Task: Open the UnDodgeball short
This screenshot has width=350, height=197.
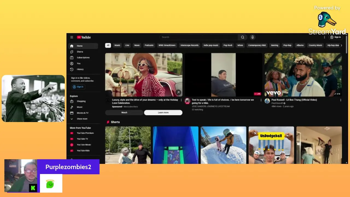Action: [271, 145]
